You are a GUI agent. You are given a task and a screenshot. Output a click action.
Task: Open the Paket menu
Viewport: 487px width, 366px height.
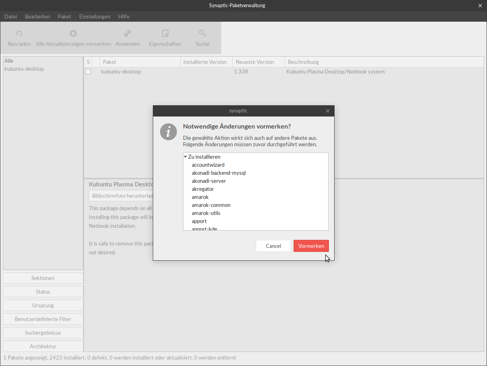(x=64, y=16)
